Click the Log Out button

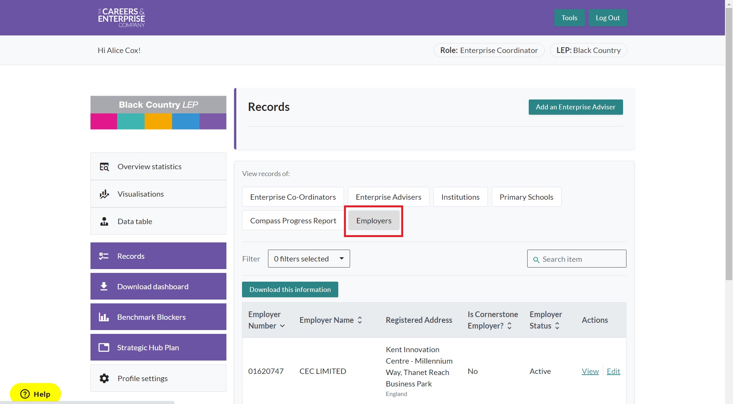[x=608, y=18]
